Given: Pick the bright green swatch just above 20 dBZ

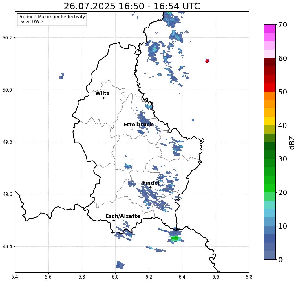Looking at the screenshot, I should click(x=270, y=188).
